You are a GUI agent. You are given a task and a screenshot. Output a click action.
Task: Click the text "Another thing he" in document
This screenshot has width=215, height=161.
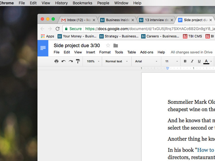point(187,139)
